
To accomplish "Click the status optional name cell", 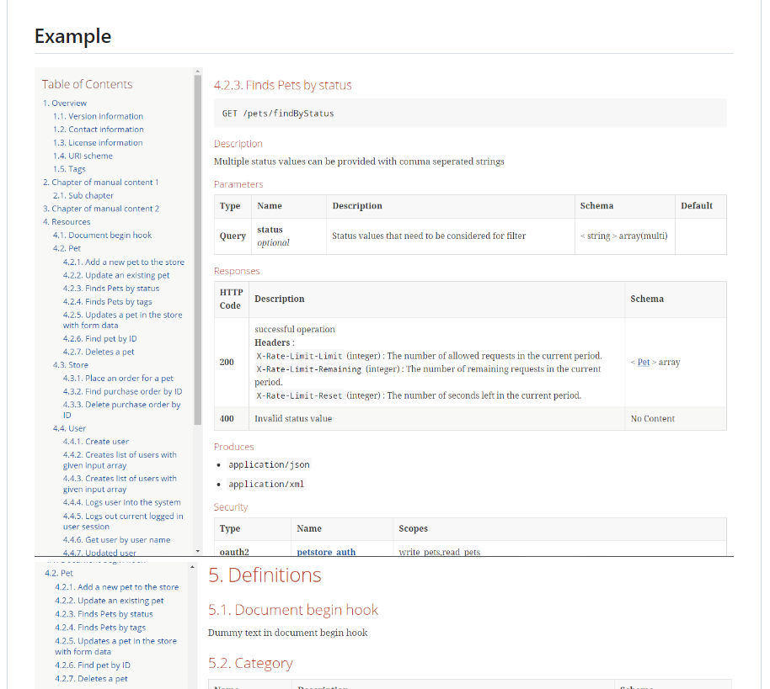I will pyautogui.click(x=289, y=236).
